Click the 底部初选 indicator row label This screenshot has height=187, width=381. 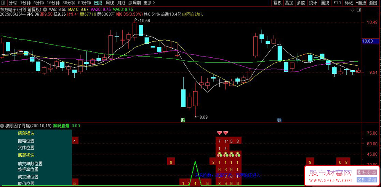(x=26, y=155)
